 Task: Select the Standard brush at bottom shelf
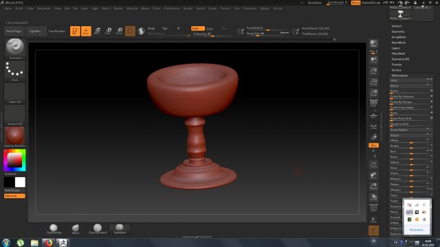coord(120,229)
